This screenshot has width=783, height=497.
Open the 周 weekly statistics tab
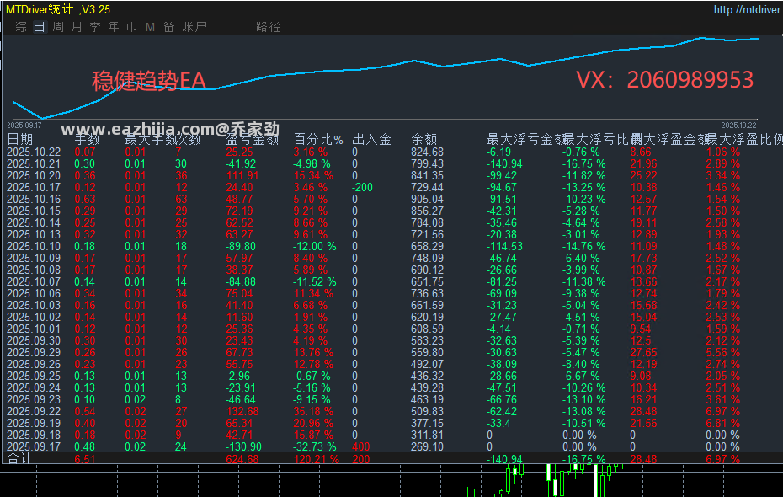click(58, 27)
